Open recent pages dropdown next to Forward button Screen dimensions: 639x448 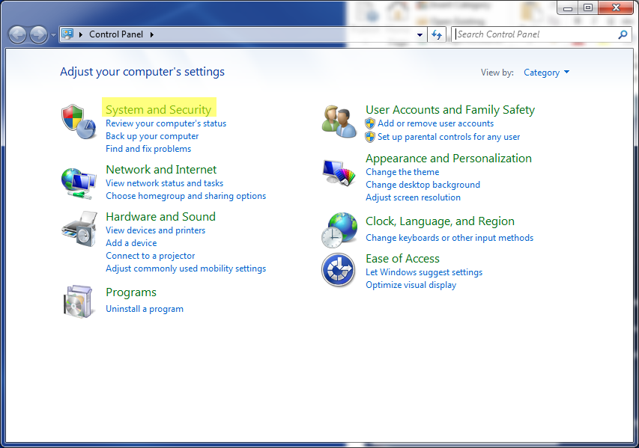[53, 35]
